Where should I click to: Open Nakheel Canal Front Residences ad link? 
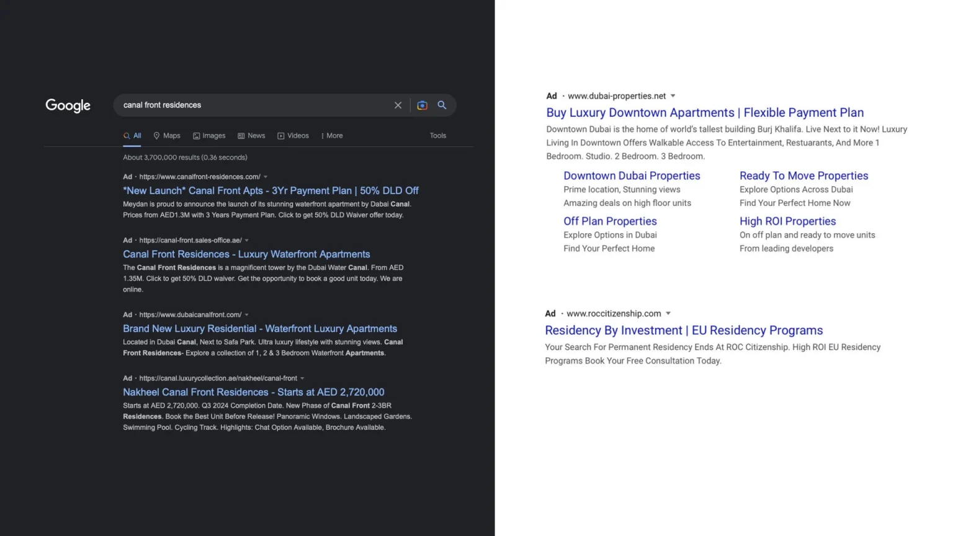(x=253, y=393)
